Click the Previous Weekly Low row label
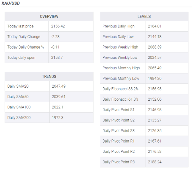 tap(120, 57)
